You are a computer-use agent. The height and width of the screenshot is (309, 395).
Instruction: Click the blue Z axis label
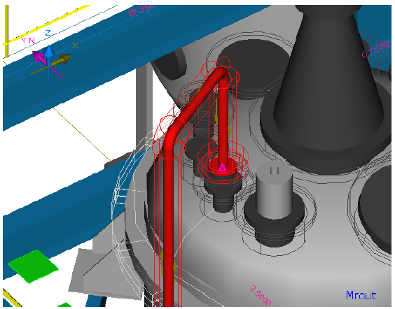[48, 33]
